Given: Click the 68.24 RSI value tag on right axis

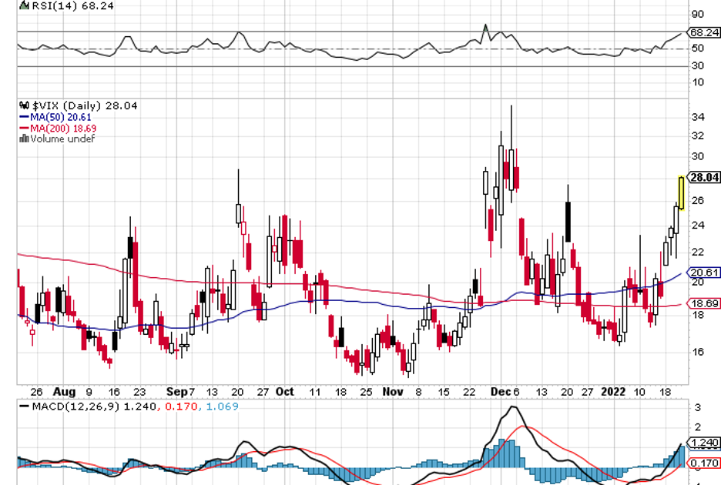Looking at the screenshot, I should [703, 33].
